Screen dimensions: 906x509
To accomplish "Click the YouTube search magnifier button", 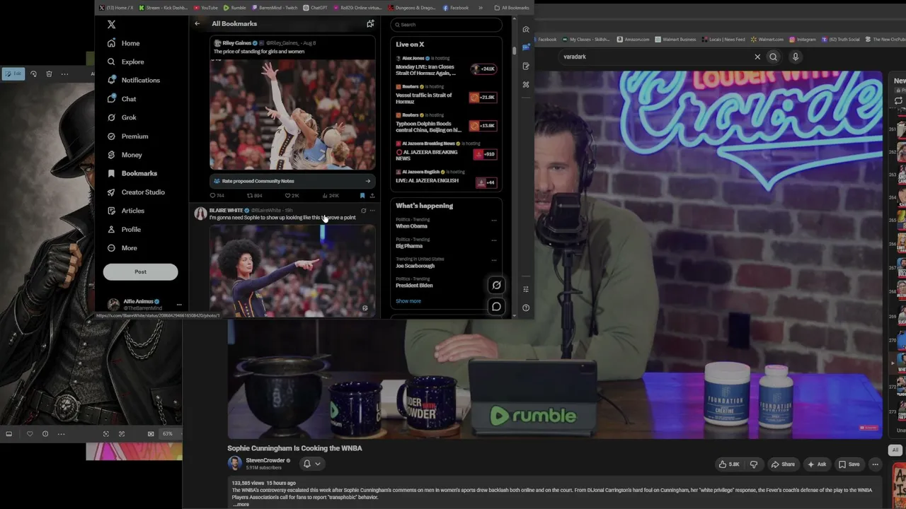I will (x=773, y=57).
